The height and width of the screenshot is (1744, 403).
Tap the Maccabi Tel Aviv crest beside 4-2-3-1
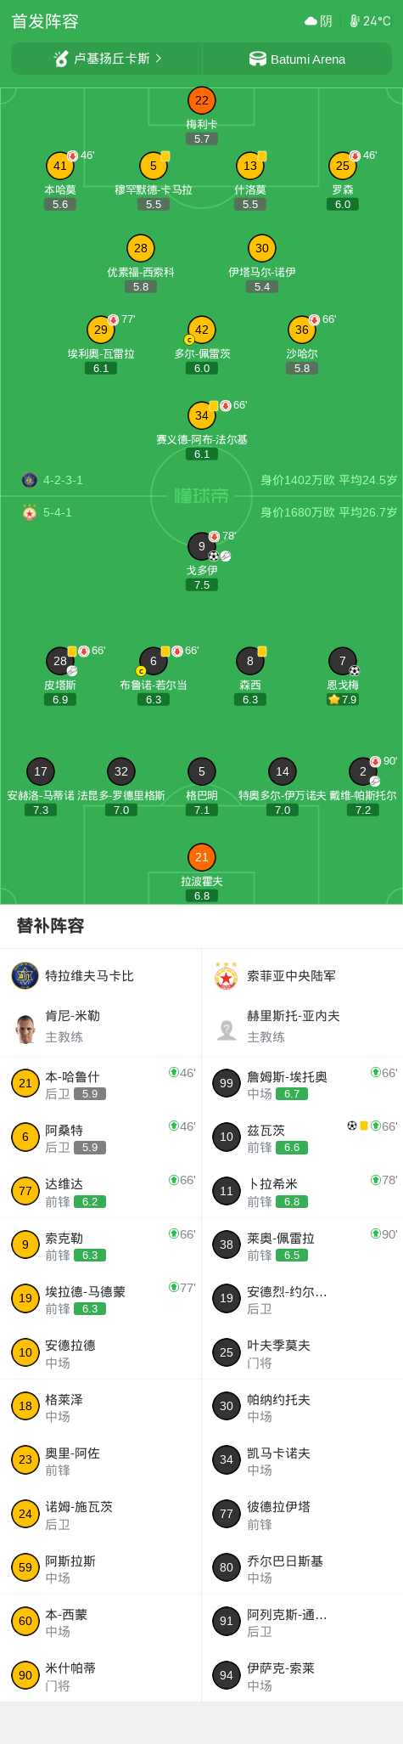point(30,480)
